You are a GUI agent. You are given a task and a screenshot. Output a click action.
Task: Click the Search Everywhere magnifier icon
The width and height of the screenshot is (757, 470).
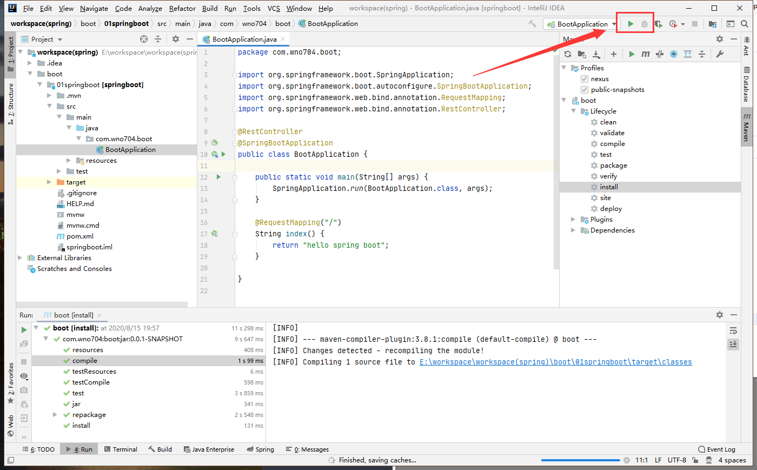[x=745, y=24]
